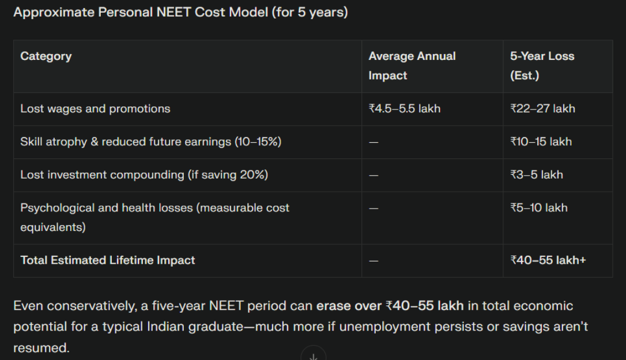Click the "Total Estimated Lifetime Impact" row label
Viewport: 626px width, 360px height.
[x=108, y=260]
